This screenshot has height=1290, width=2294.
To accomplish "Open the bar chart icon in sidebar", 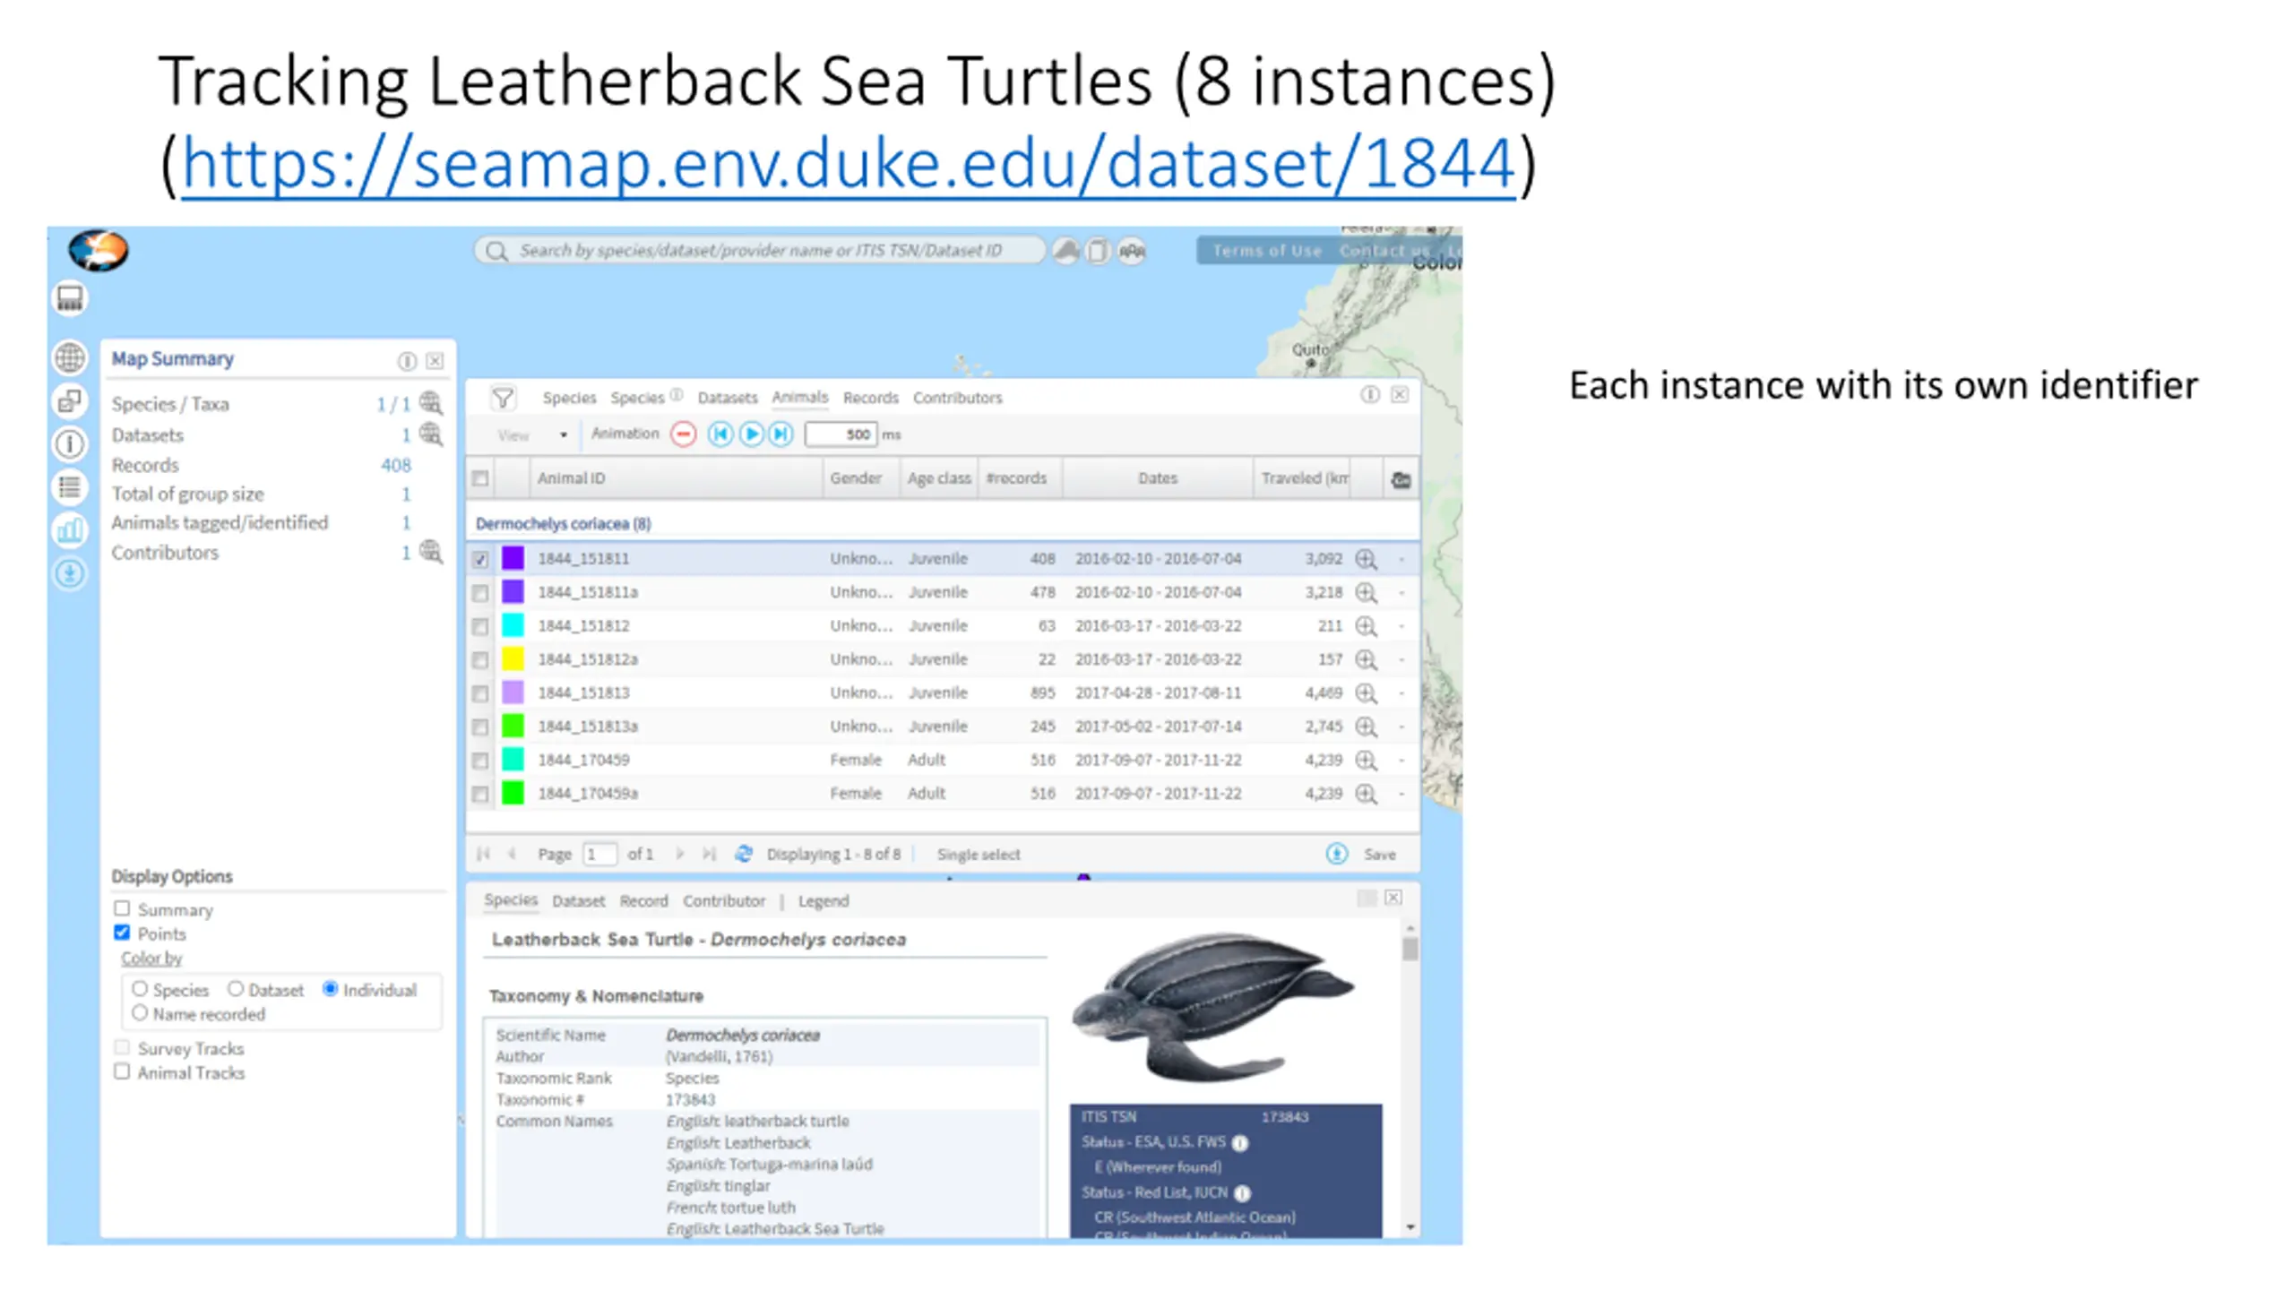I will (x=70, y=530).
